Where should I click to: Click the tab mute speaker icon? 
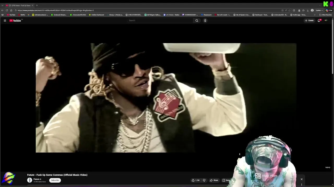pyautogui.click(x=10, y=5)
